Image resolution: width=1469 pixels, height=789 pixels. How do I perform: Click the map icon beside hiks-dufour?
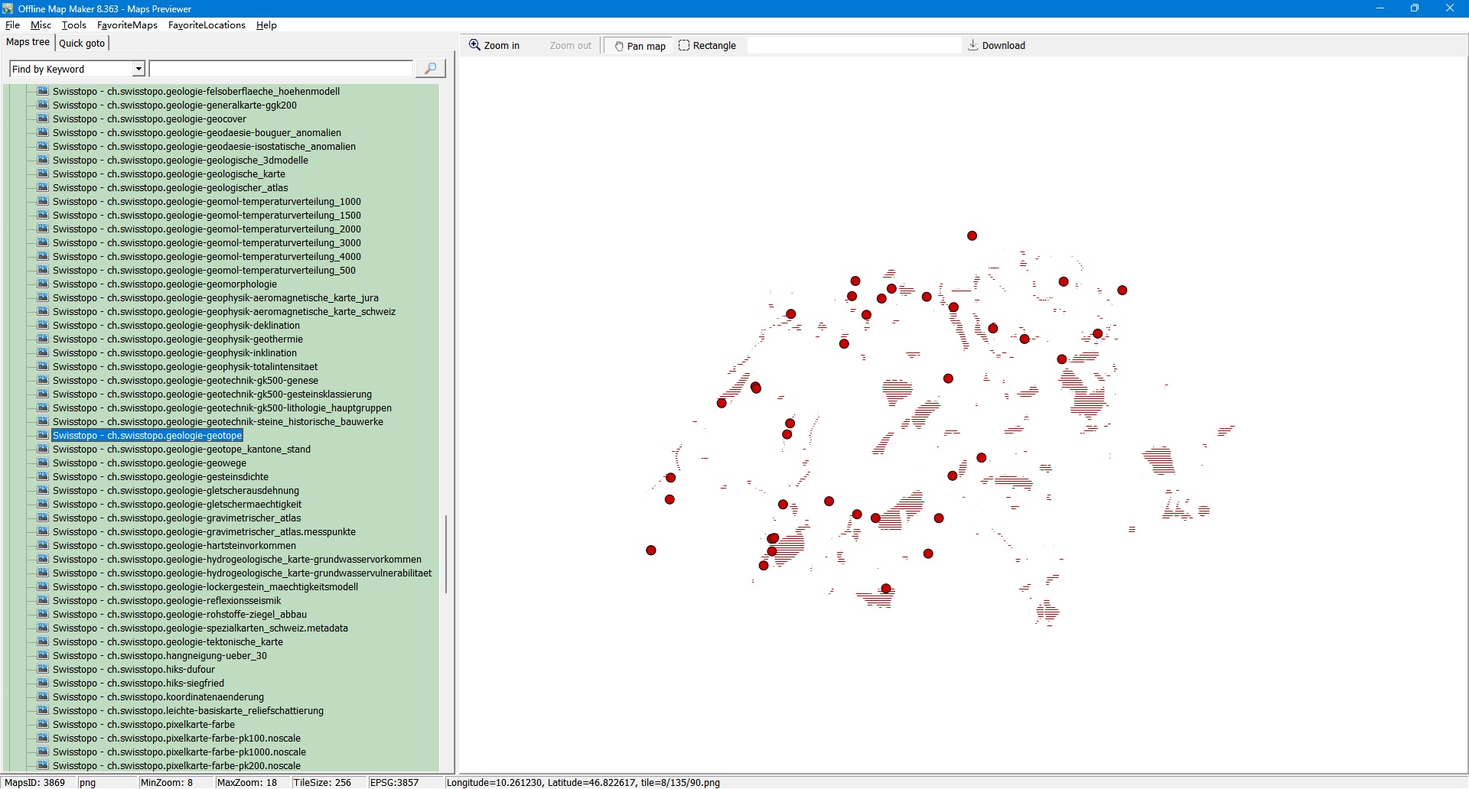43,670
